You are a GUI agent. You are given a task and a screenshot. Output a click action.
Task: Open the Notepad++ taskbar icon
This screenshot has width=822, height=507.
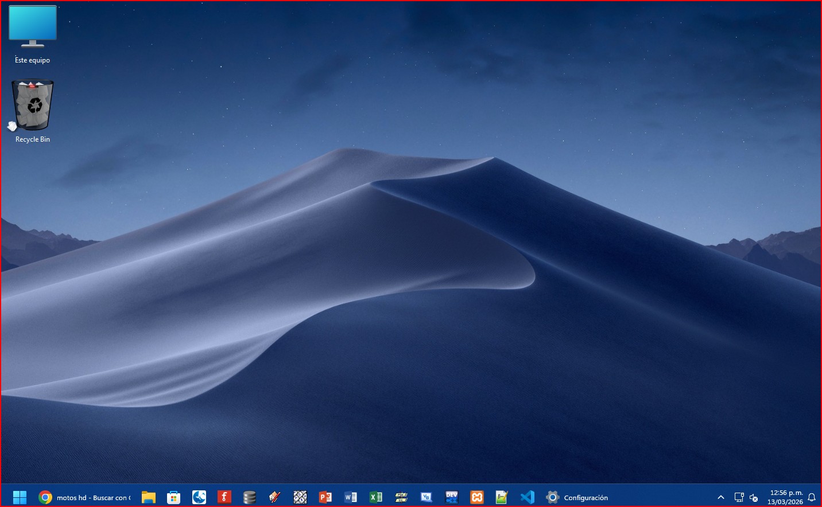point(502,497)
